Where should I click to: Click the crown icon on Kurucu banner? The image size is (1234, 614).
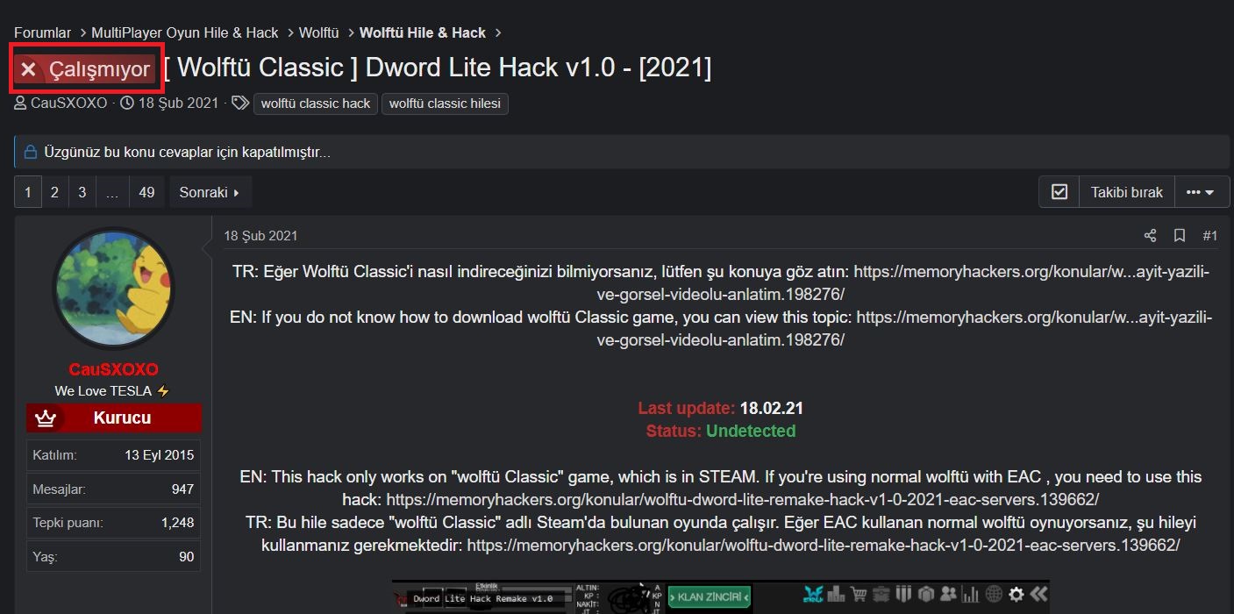pos(46,418)
